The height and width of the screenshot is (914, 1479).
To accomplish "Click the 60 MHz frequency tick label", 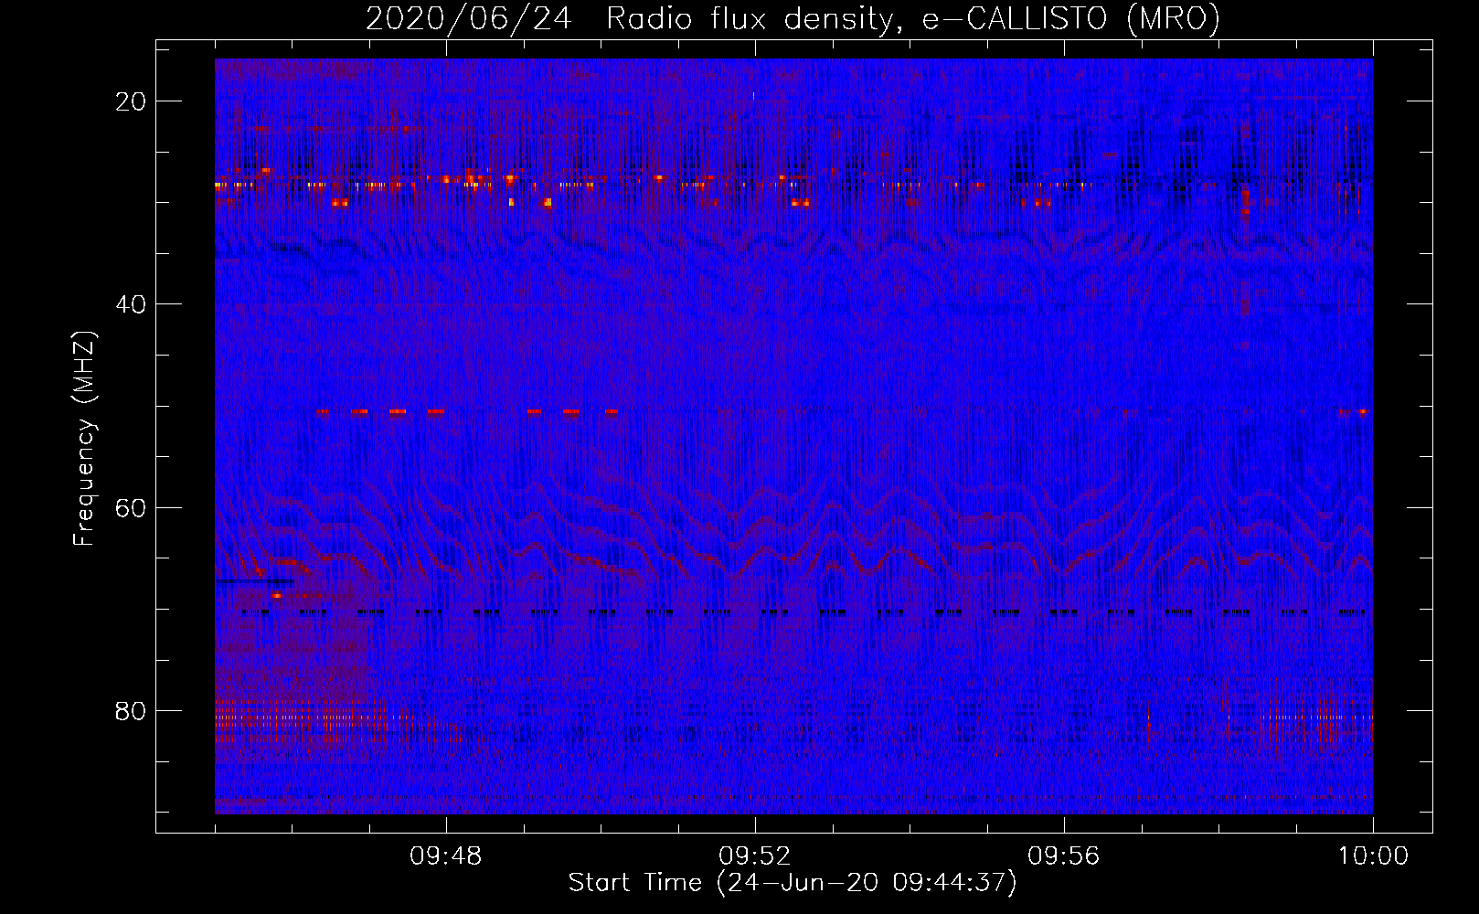I will click(x=132, y=507).
